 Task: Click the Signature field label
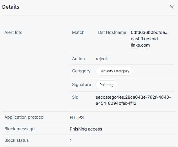coord(81,84)
